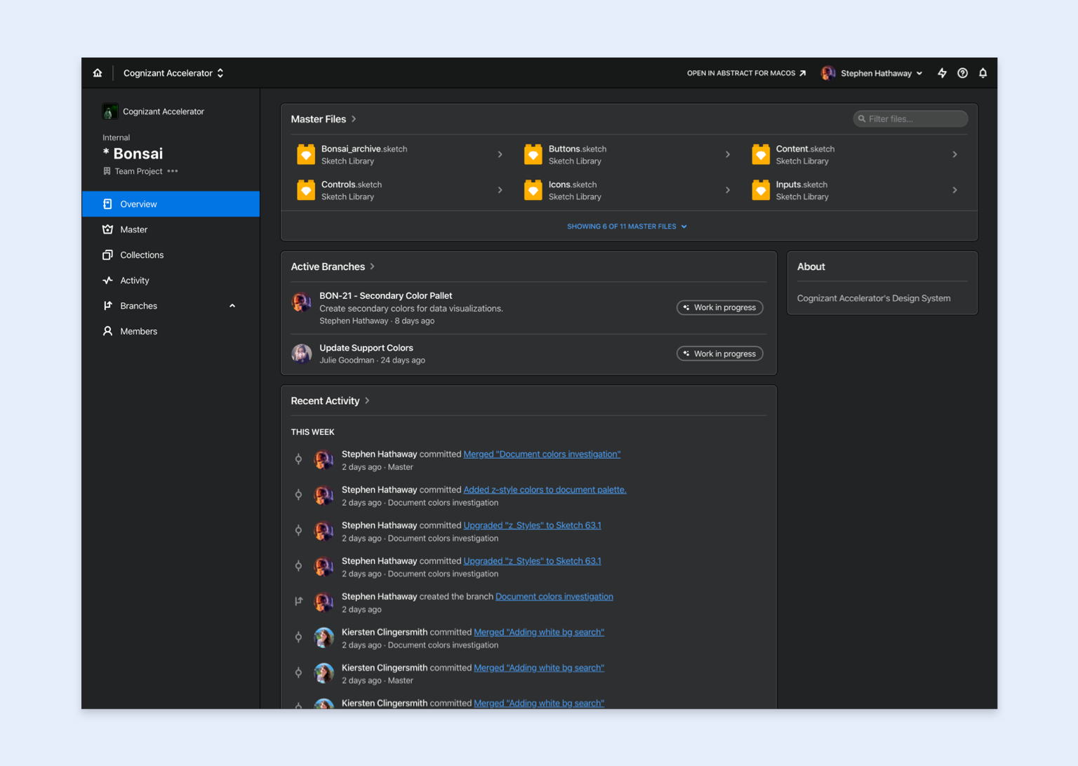Click Cognizant Accelerator's Design System description
The height and width of the screenshot is (766, 1078).
874,298
